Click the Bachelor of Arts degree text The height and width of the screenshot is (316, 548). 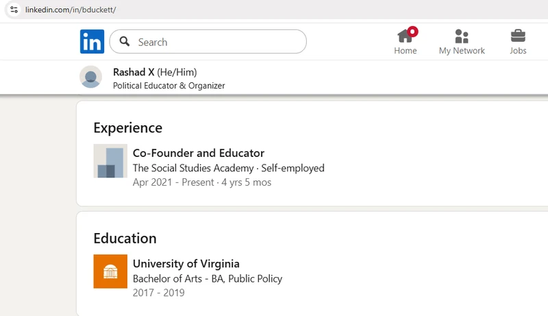point(207,279)
